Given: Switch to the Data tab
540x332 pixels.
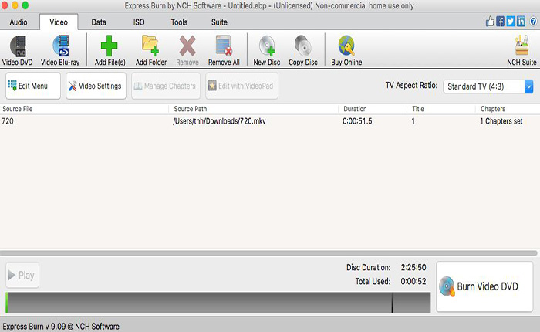Looking at the screenshot, I should pos(99,22).
